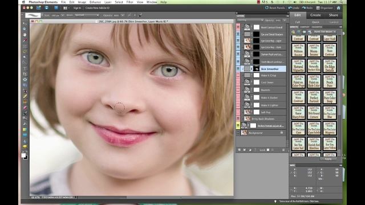Open the effects category dropdown
The width and height of the screenshot is (365, 205).
point(325,32)
